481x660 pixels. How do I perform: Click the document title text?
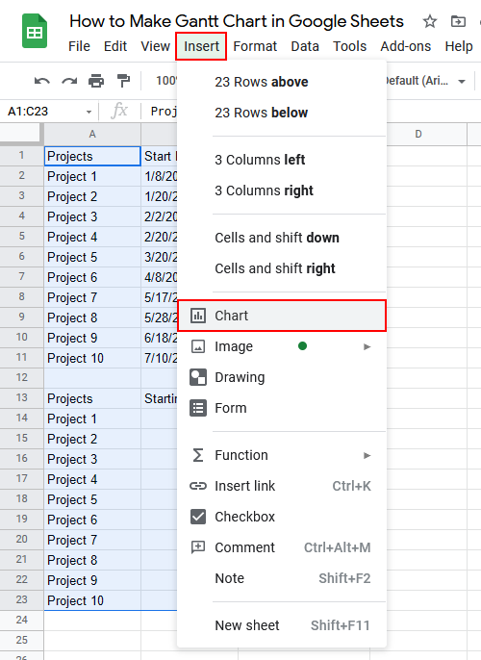pyautogui.click(x=237, y=21)
